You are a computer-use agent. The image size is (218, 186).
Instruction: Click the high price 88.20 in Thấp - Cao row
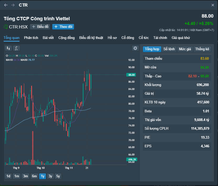(205, 76)
